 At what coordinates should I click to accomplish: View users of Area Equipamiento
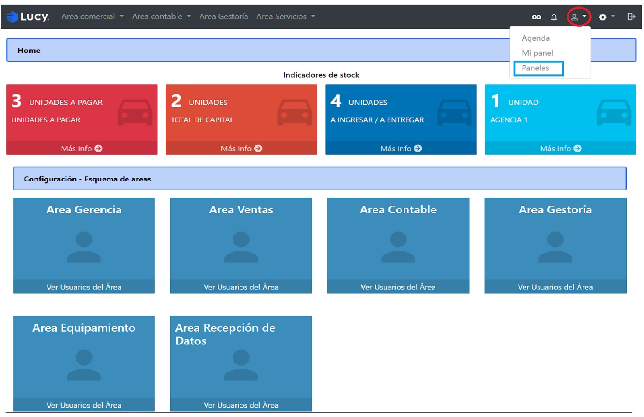[x=84, y=405]
